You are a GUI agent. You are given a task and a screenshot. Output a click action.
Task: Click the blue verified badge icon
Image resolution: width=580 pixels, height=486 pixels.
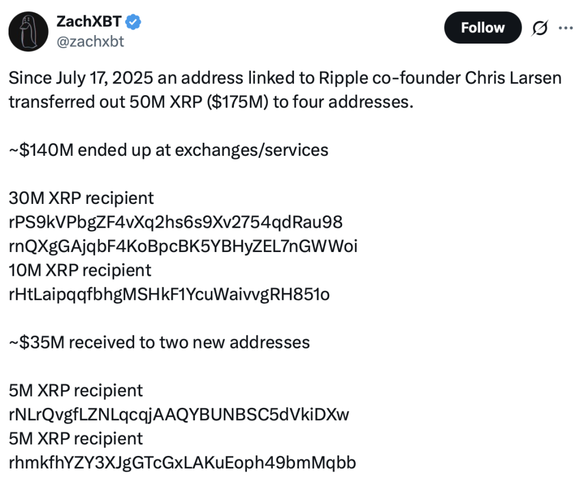coord(133,22)
